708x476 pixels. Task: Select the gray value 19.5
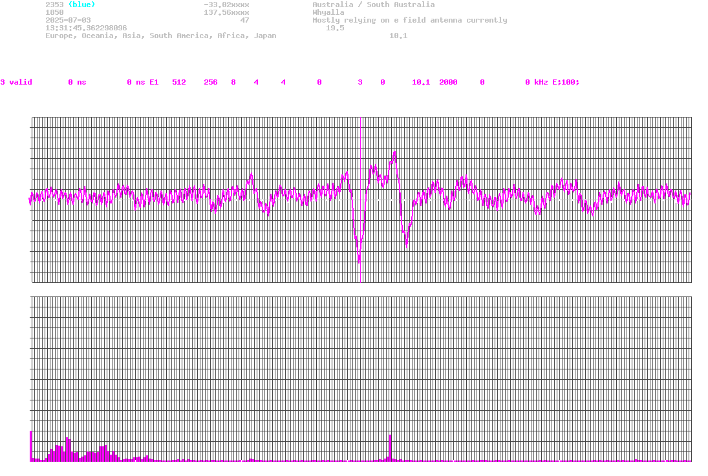(335, 28)
